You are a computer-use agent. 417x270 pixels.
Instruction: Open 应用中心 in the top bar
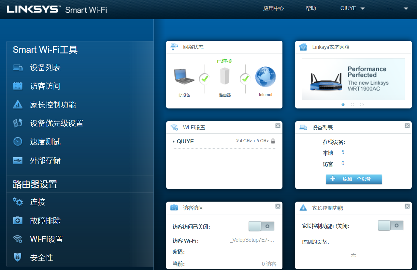[x=274, y=8]
